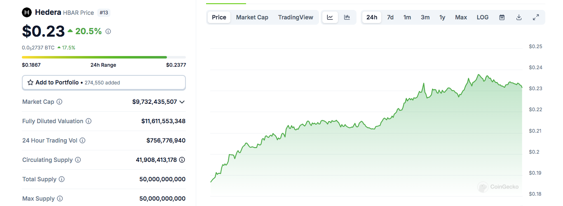Select the 1m time range
The width and height of the screenshot is (563, 206).
pyautogui.click(x=407, y=17)
